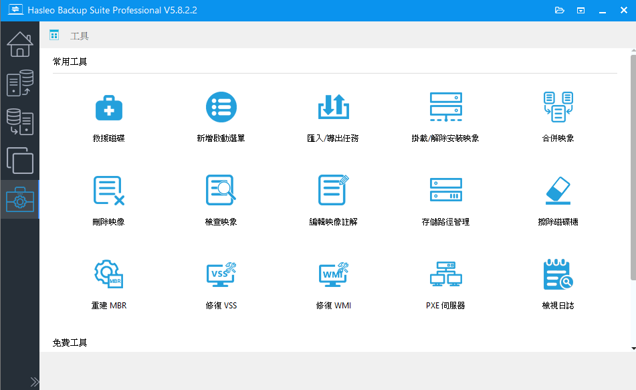Open 掛載/解除安裝映象 mount tool
This screenshot has height=390, width=636.
[445, 118]
